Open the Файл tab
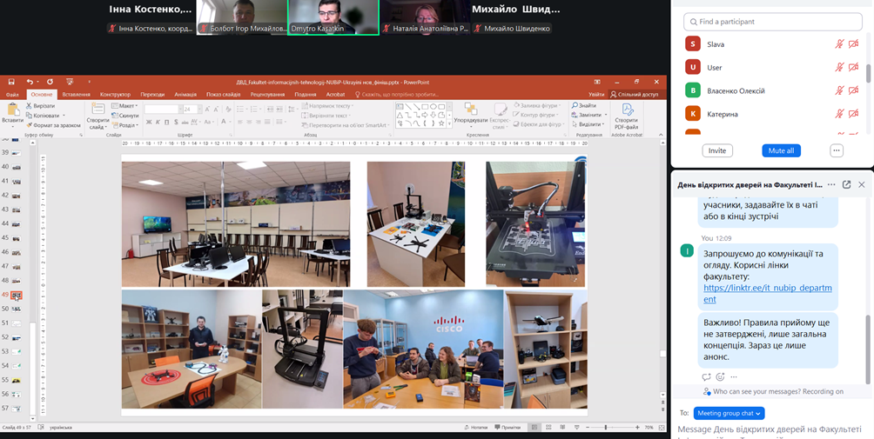Image resolution: width=874 pixels, height=439 pixels. click(x=12, y=95)
